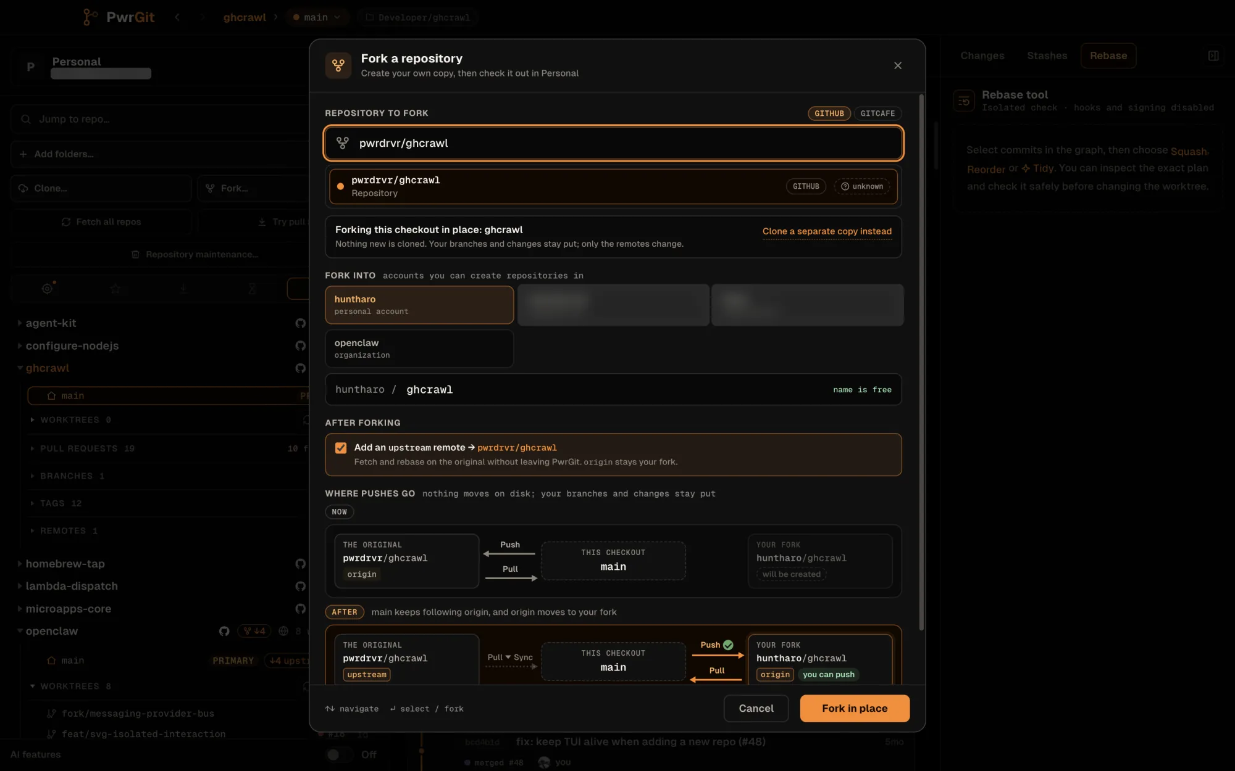Screen dimensions: 1235x771
Task: Click the dialog scrollbar
Action: point(921,361)
